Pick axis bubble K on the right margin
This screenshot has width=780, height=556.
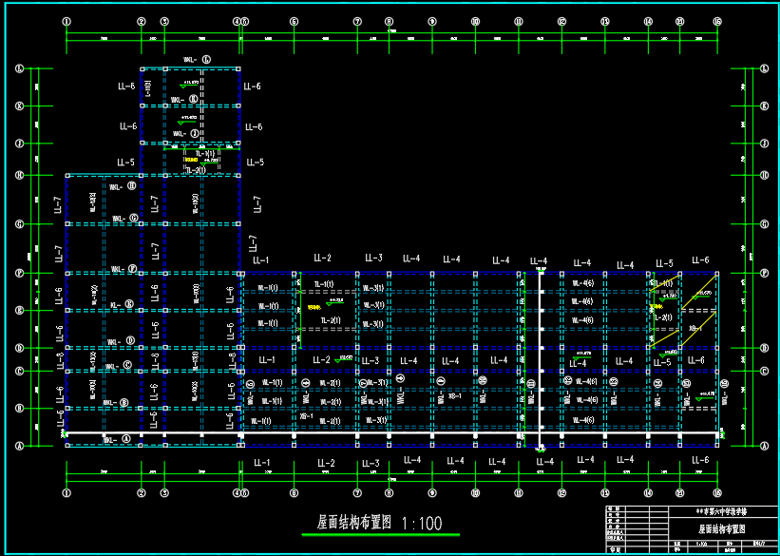[x=765, y=106]
